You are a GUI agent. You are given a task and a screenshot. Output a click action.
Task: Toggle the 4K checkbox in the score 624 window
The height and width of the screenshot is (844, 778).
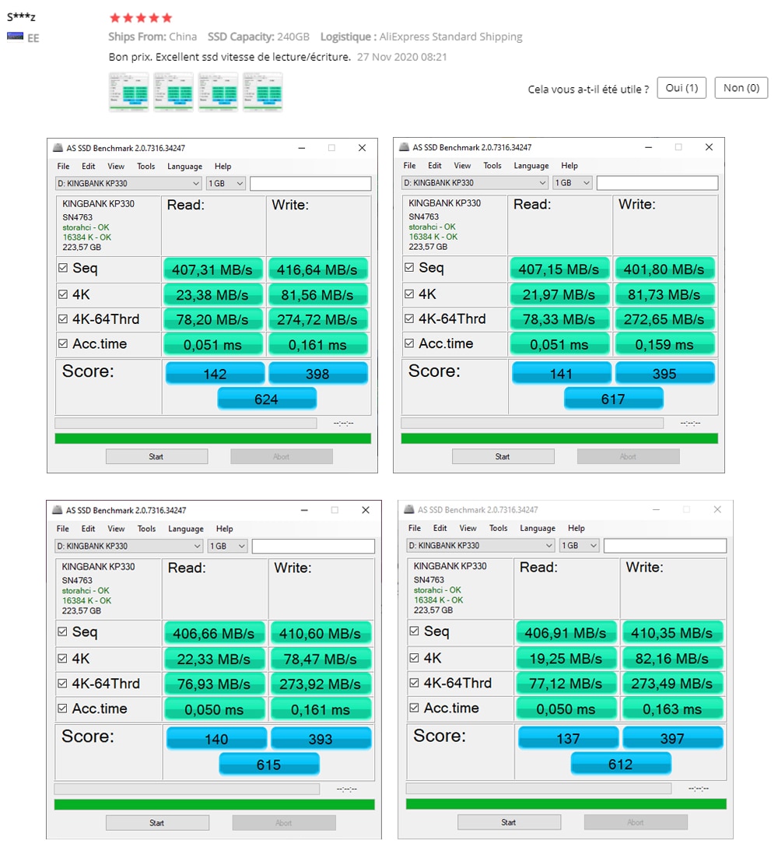click(x=63, y=294)
